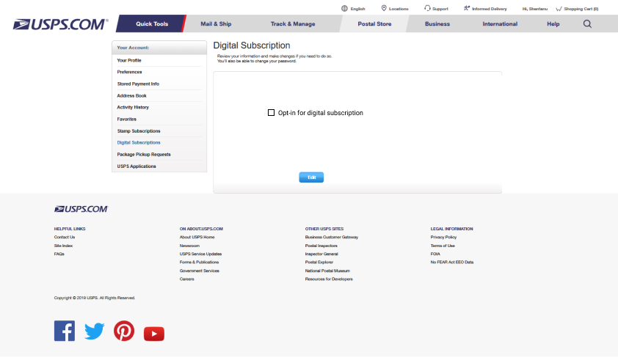Click Business Customer Gateway link
The width and height of the screenshot is (618, 360).
click(x=332, y=237)
